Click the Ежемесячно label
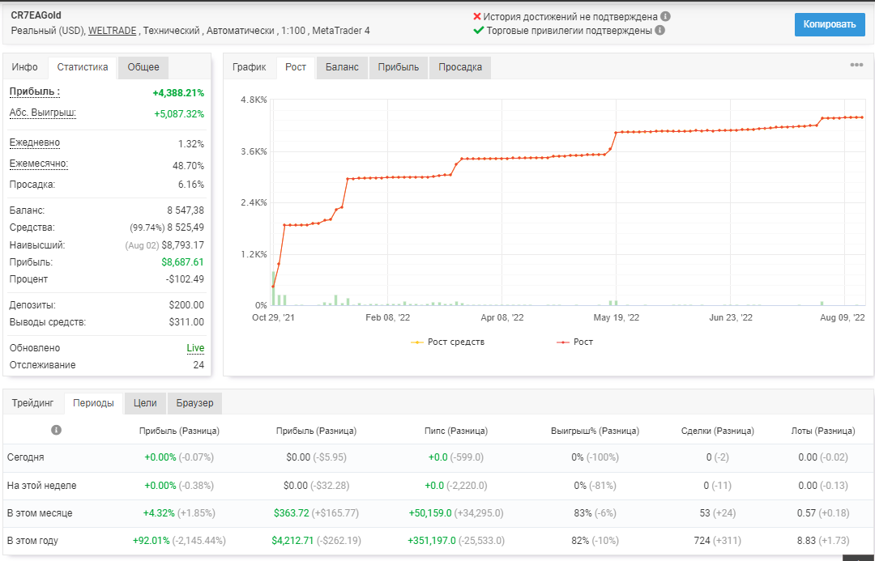This screenshot has width=875, height=561. point(39,164)
